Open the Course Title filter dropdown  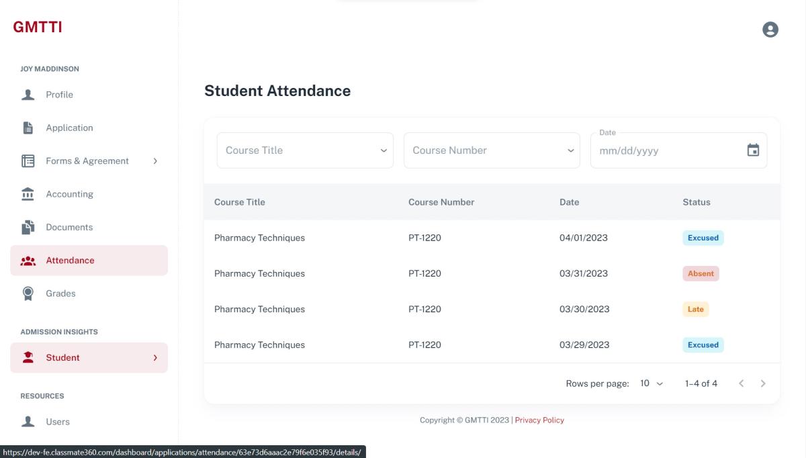pos(305,150)
